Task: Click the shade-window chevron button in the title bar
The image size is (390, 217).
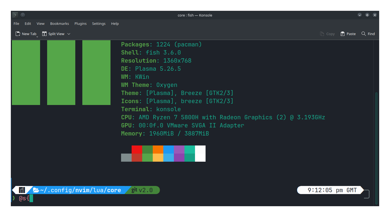Action: click(x=360, y=15)
